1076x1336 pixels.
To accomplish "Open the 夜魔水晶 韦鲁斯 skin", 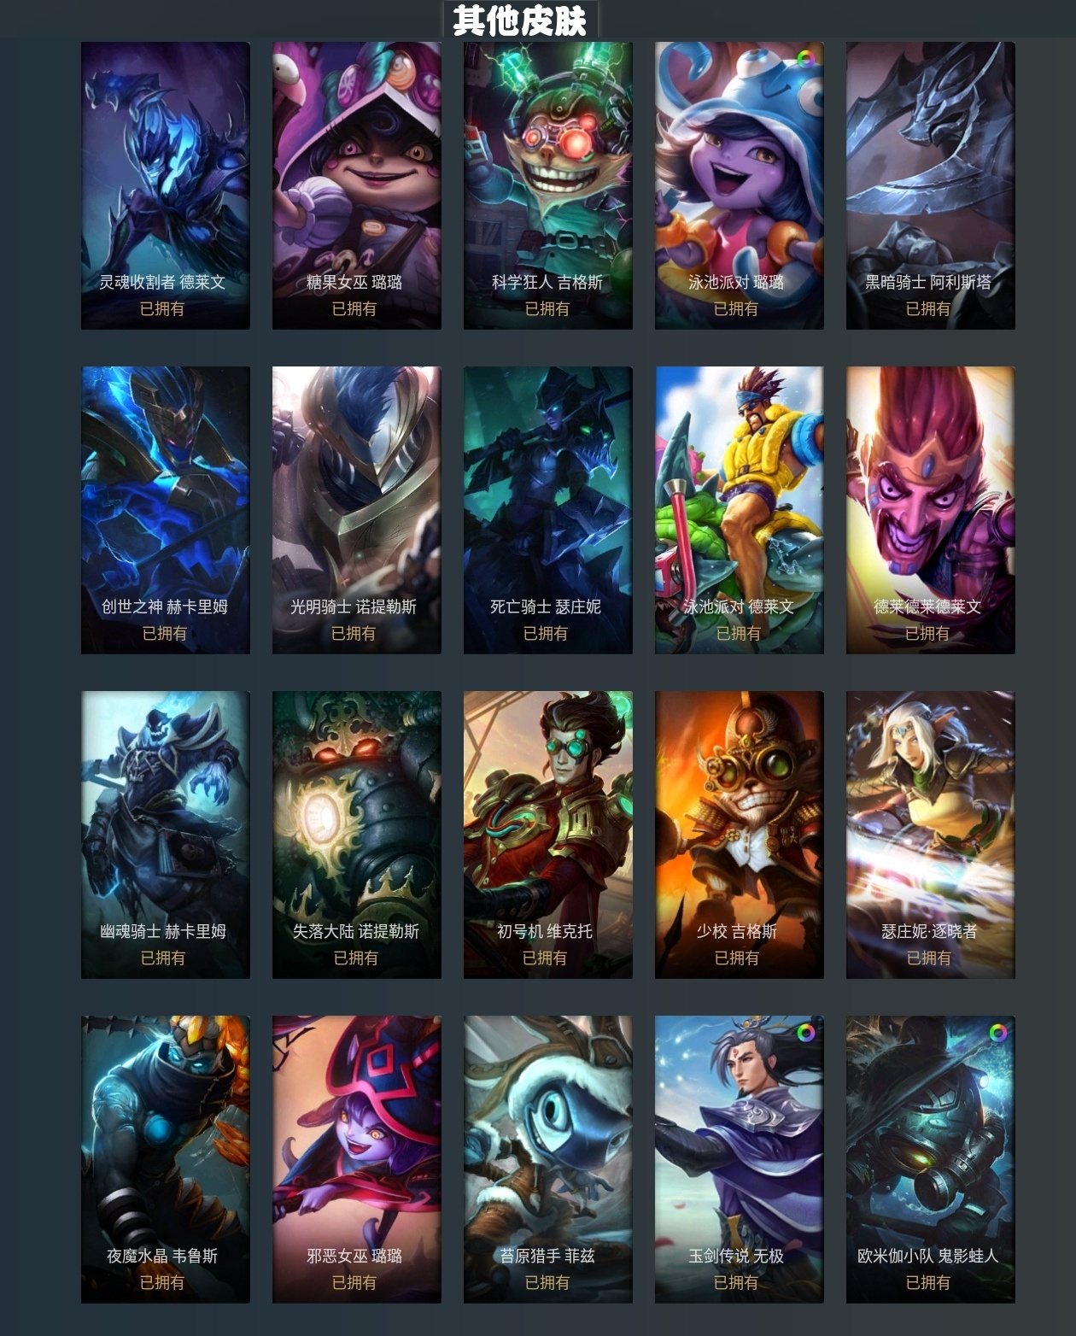I will [166, 1159].
